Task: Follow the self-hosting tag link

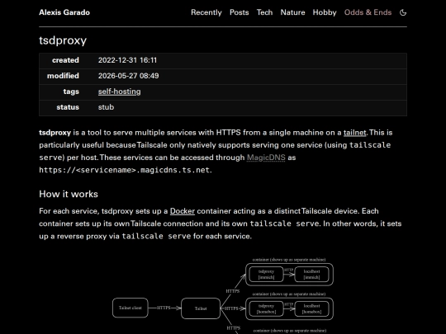Action: click(120, 92)
